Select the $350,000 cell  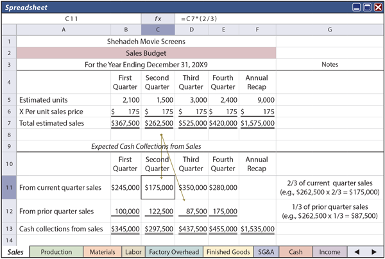click(x=192, y=187)
